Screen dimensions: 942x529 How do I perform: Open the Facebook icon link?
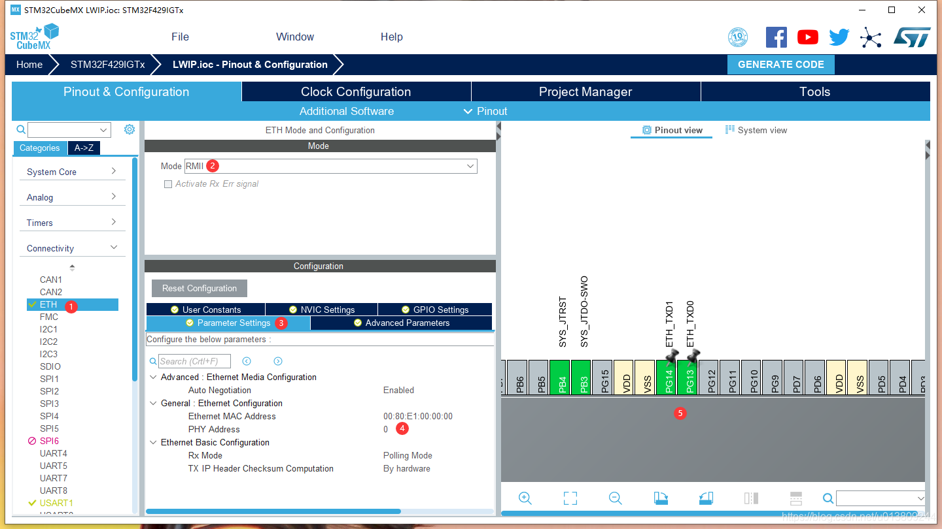[776, 37]
